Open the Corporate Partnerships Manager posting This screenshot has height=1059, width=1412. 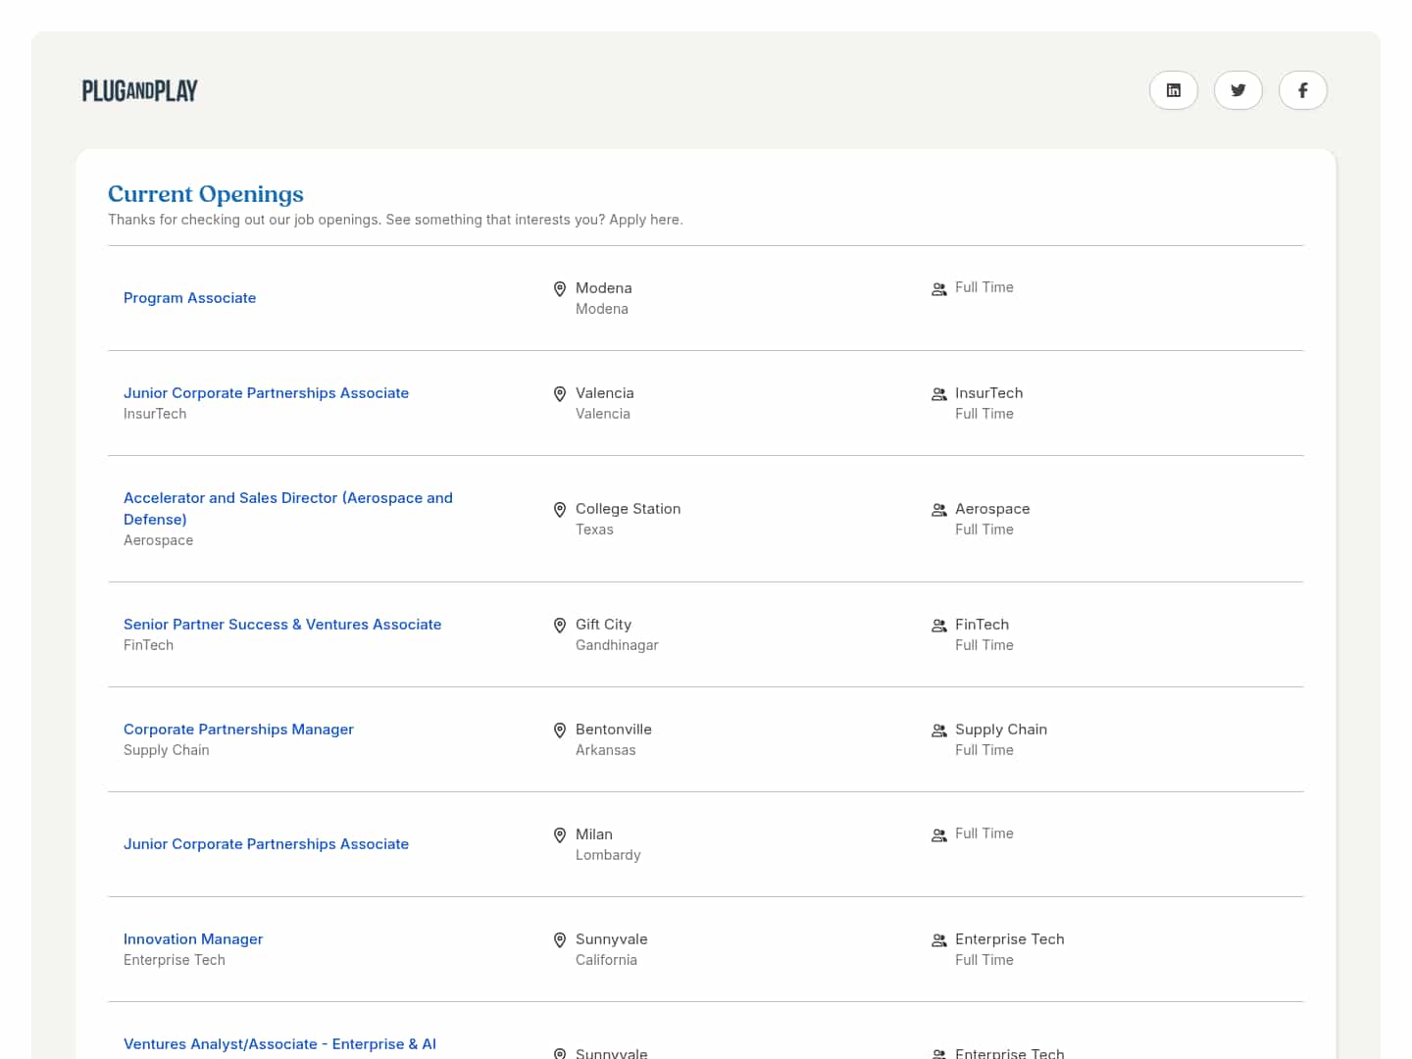[238, 730]
